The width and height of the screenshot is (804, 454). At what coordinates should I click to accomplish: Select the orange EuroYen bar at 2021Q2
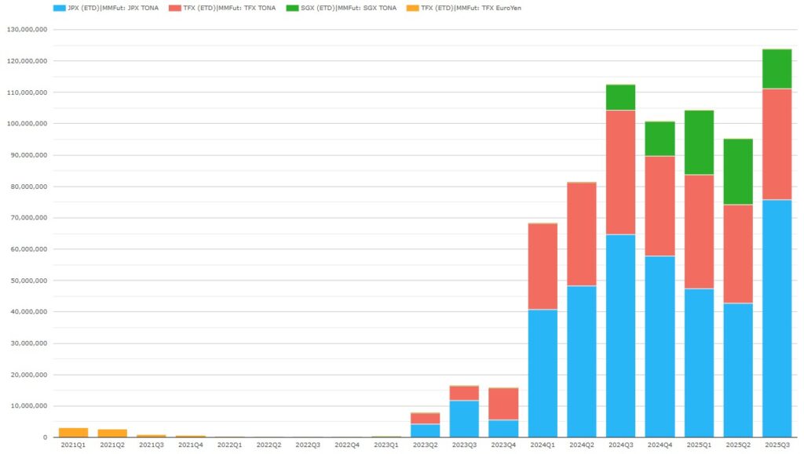(x=112, y=433)
